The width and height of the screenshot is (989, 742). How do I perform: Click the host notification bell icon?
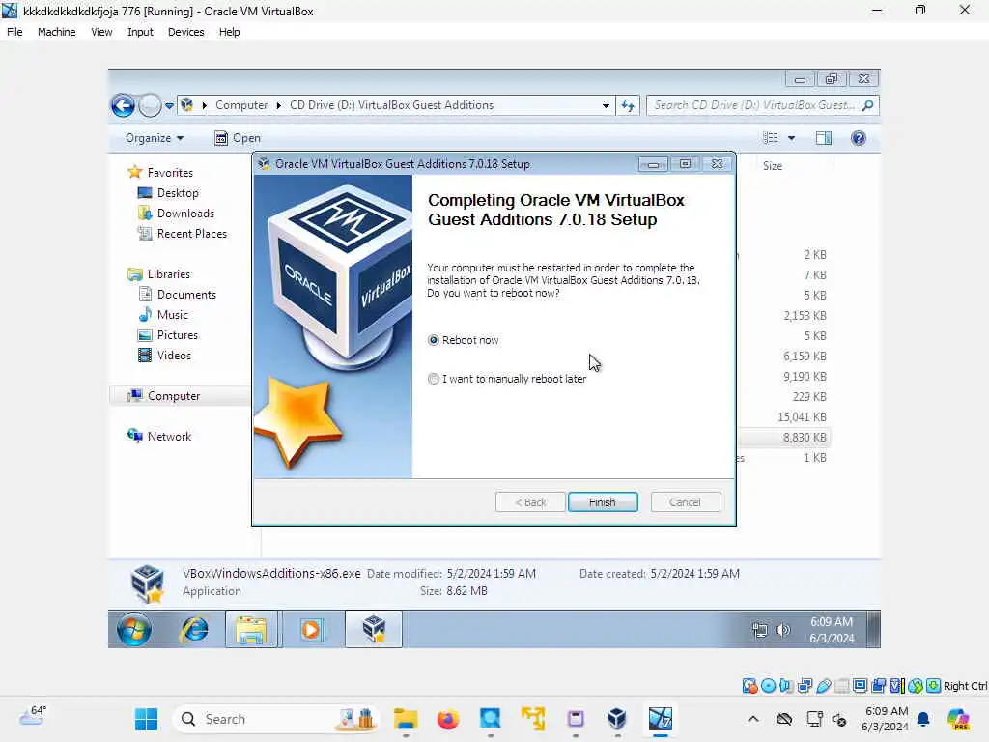coord(923,719)
